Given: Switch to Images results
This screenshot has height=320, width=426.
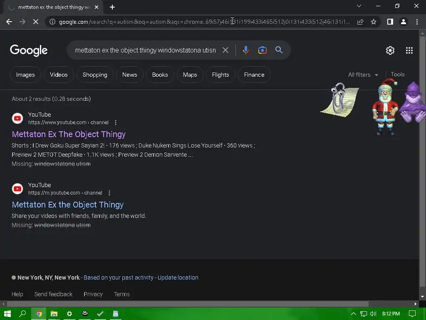Looking at the screenshot, I should point(25,75).
